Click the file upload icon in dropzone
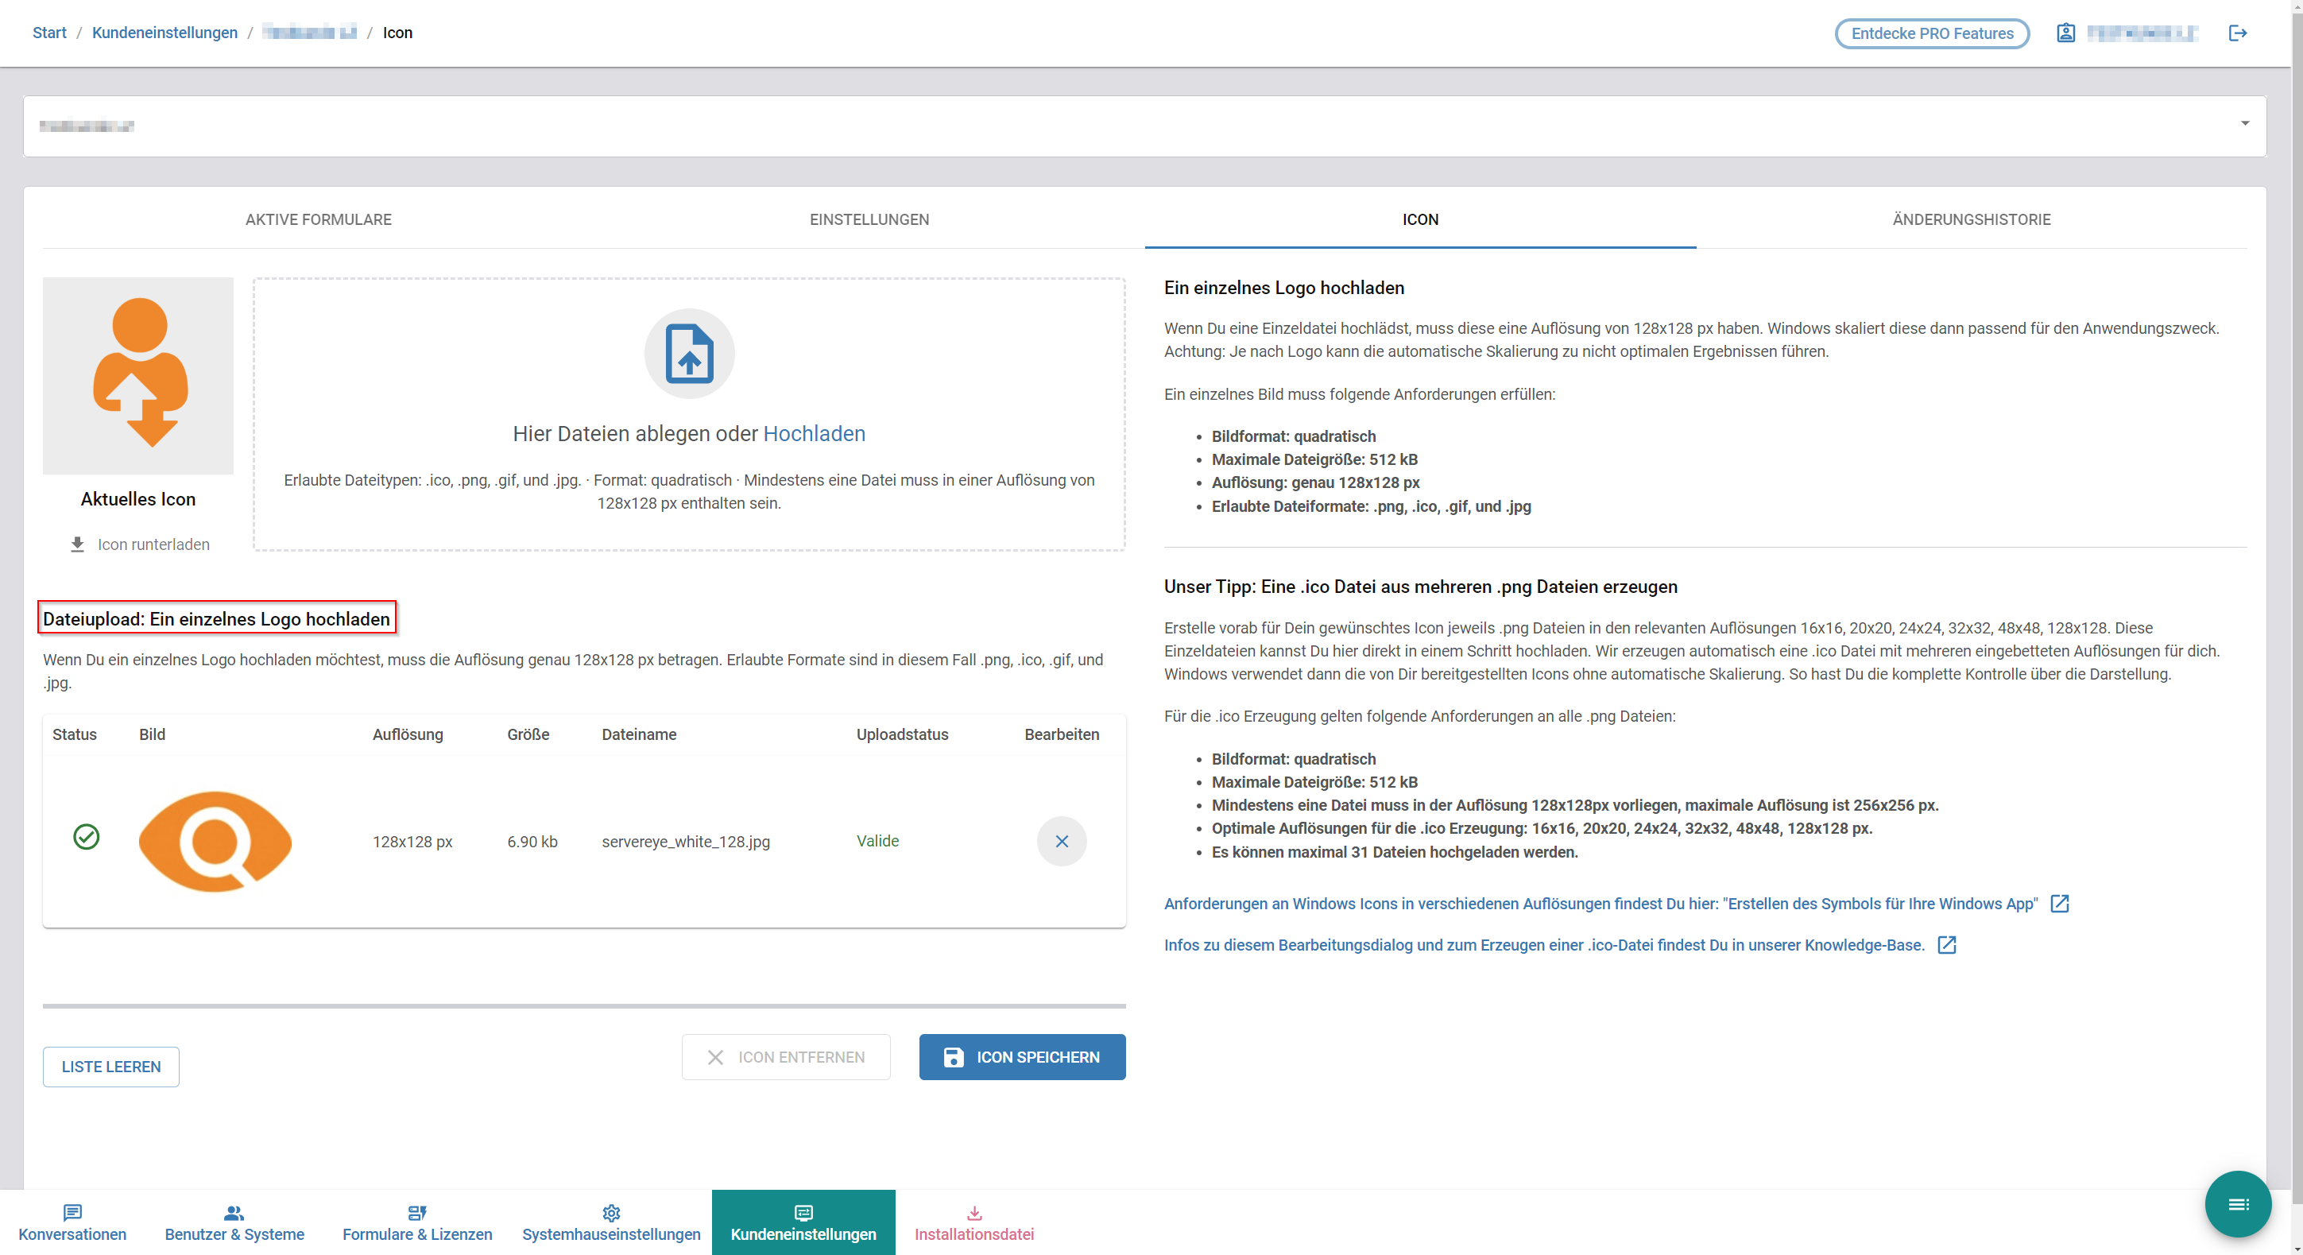The width and height of the screenshot is (2303, 1255). click(688, 354)
